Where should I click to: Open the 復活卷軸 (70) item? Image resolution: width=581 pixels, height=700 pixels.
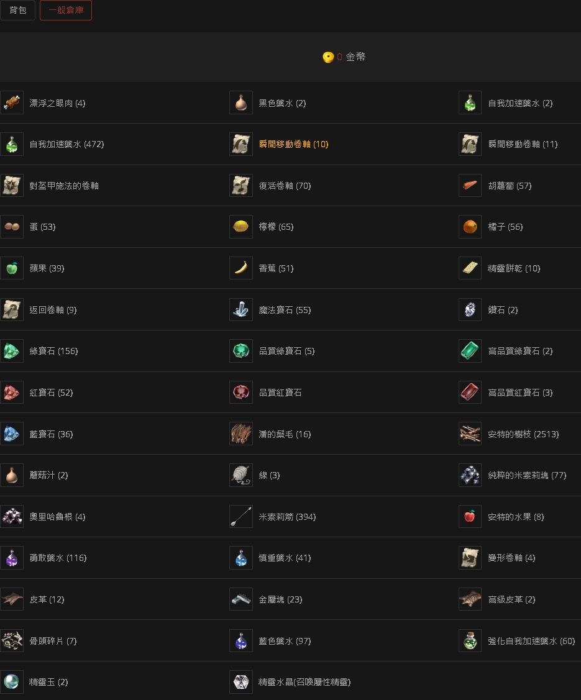(x=285, y=186)
